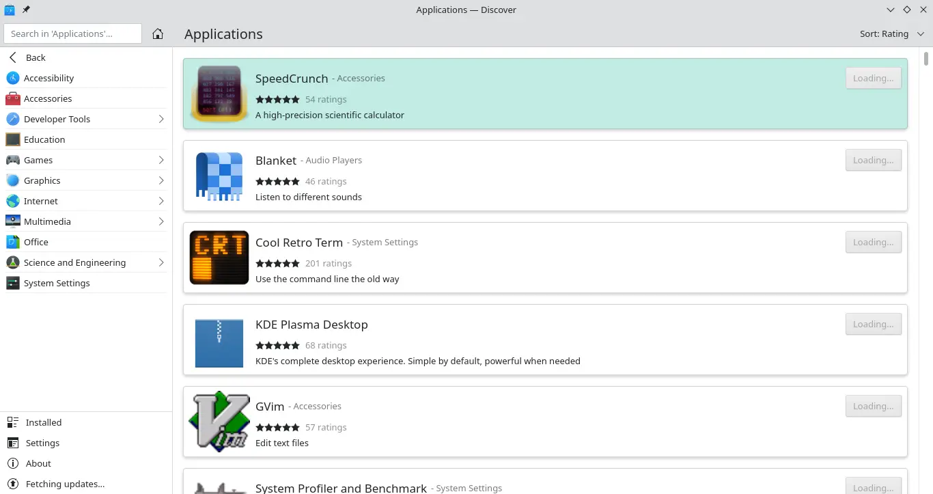Click the Accessibility category icon

13,78
